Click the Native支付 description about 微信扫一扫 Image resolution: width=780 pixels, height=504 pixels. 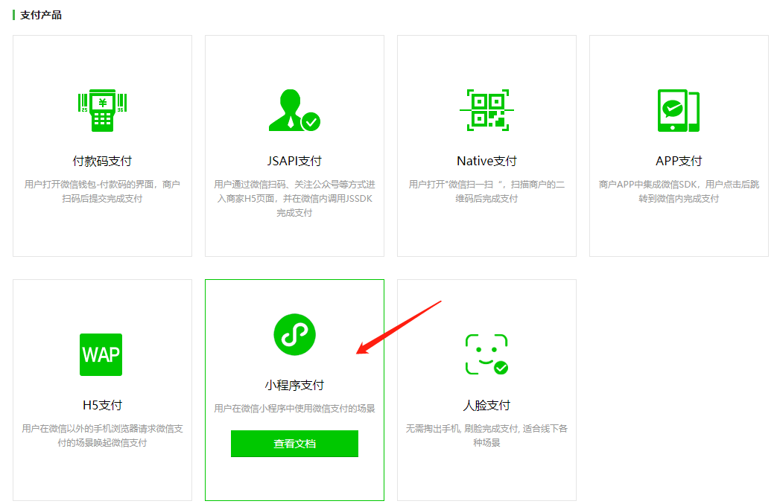coord(486,191)
